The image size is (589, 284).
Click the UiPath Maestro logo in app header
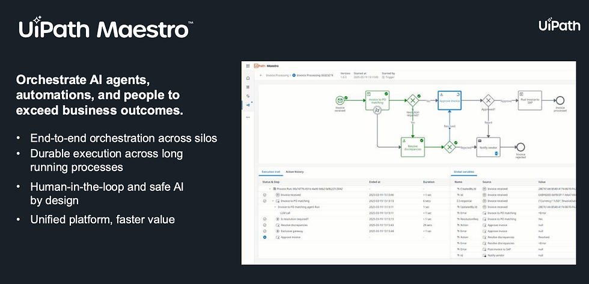pos(266,65)
